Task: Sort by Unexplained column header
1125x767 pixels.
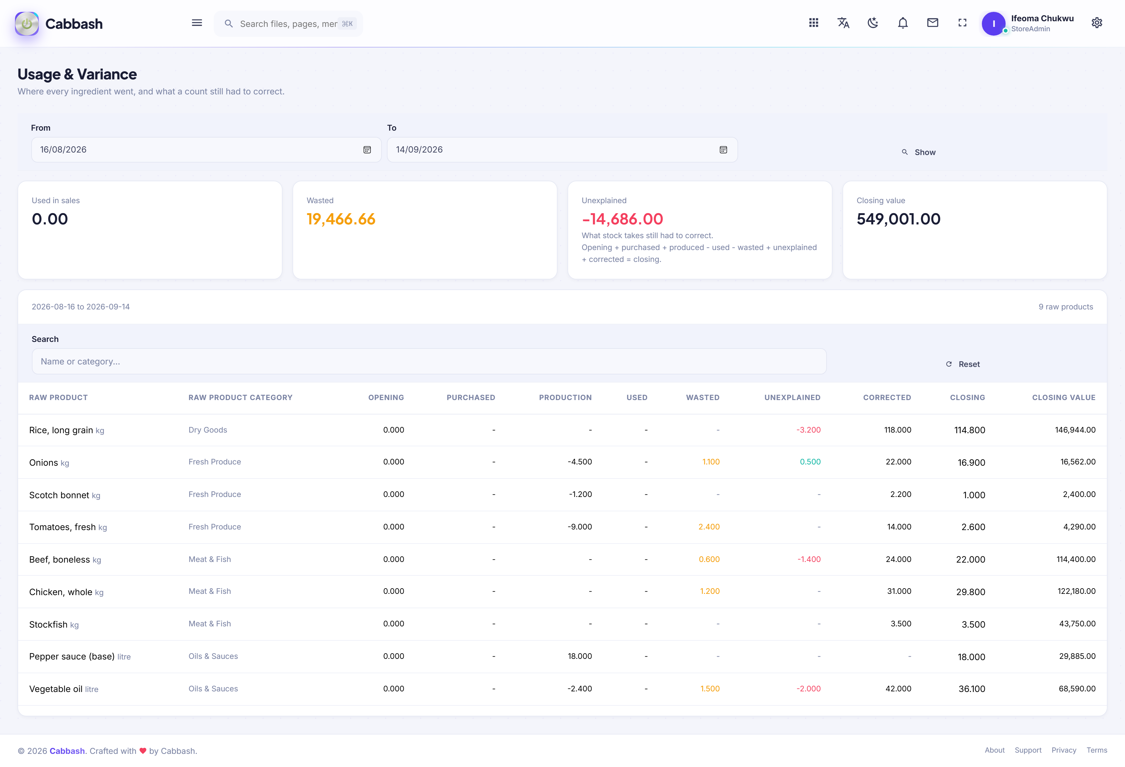Action: coord(792,398)
